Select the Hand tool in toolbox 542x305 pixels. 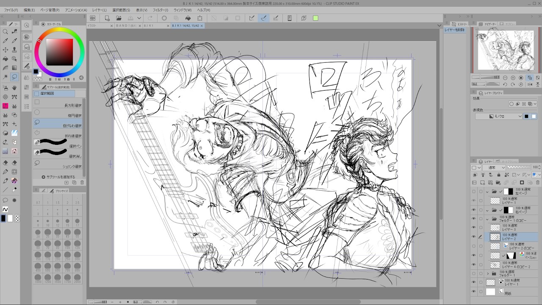[14, 88]
